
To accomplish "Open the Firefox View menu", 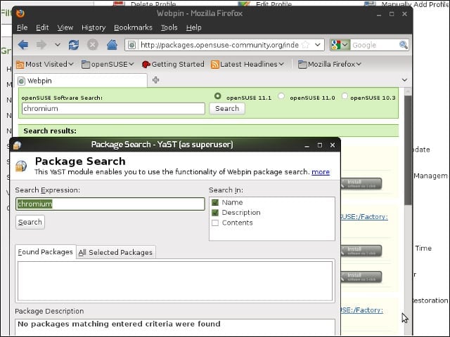I will 65,27.
